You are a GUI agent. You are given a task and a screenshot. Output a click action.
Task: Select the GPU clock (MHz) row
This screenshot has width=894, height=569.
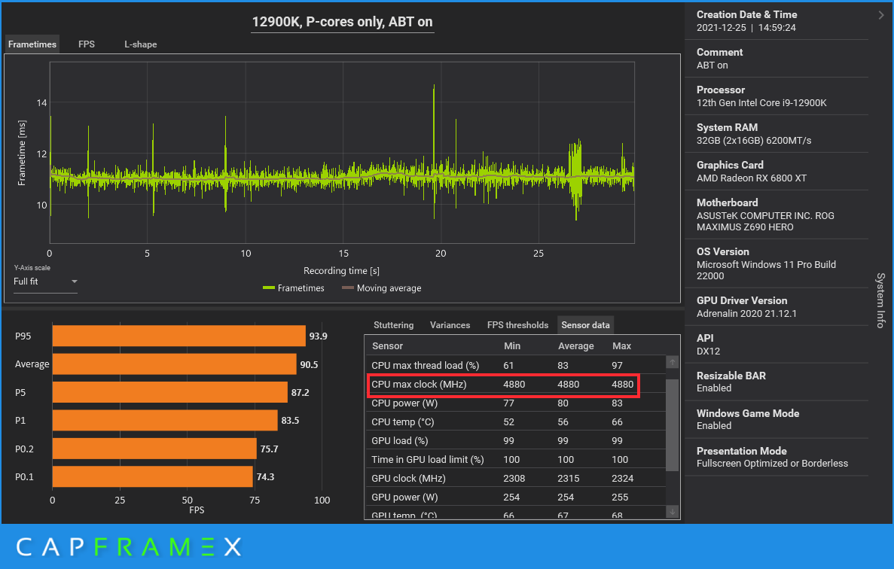tap(515, 478)
